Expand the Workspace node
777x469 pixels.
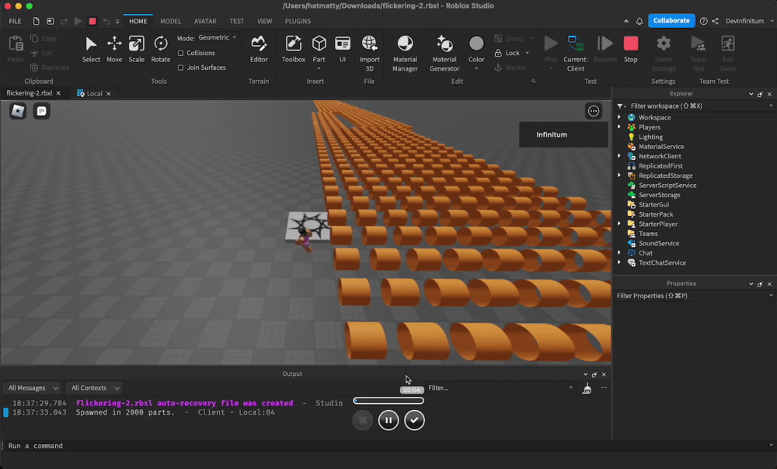coord(619,117)
